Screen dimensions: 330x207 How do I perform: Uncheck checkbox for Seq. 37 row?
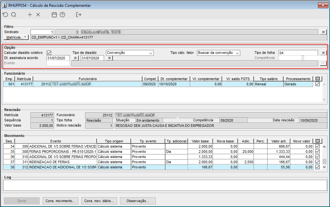318,162
